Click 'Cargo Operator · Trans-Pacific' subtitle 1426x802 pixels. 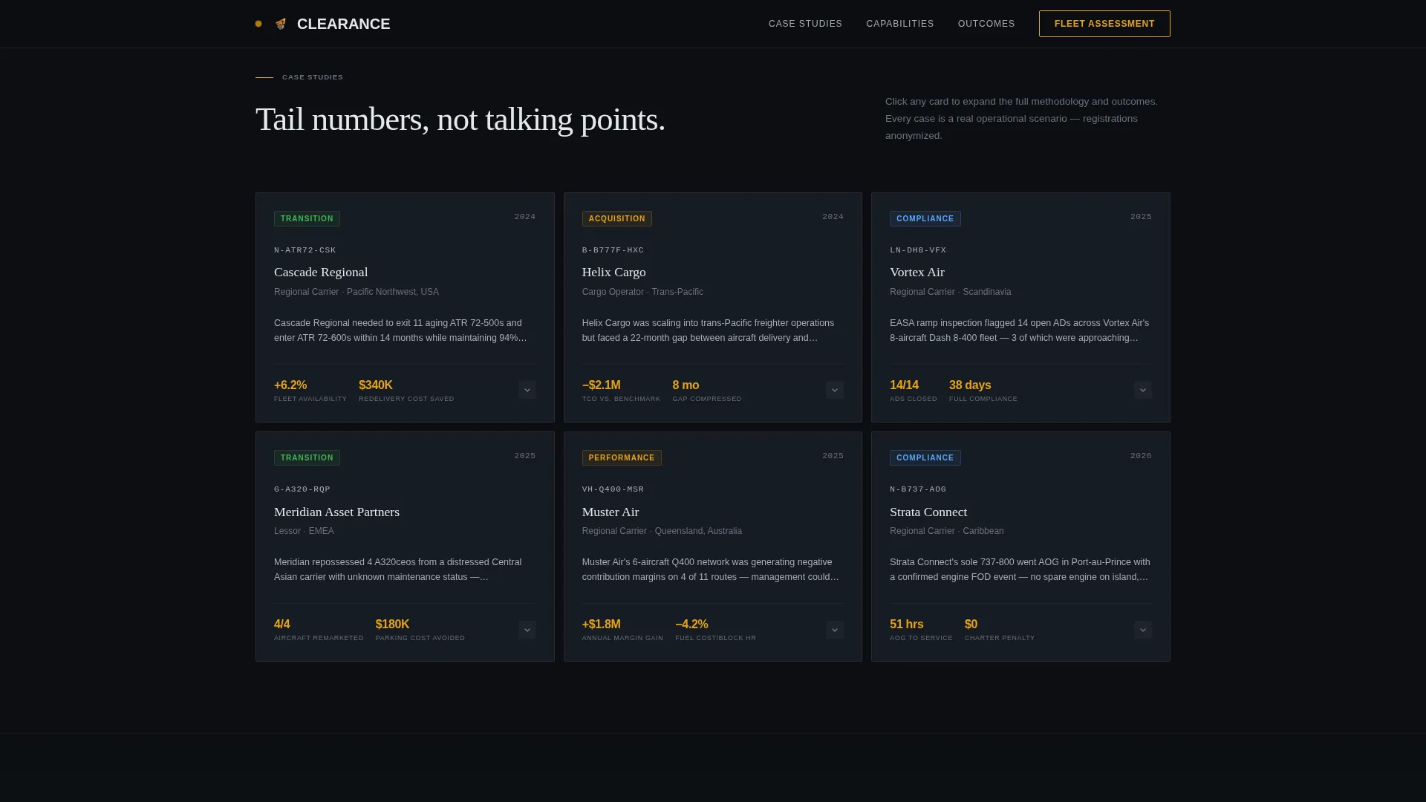coord(642,292)
